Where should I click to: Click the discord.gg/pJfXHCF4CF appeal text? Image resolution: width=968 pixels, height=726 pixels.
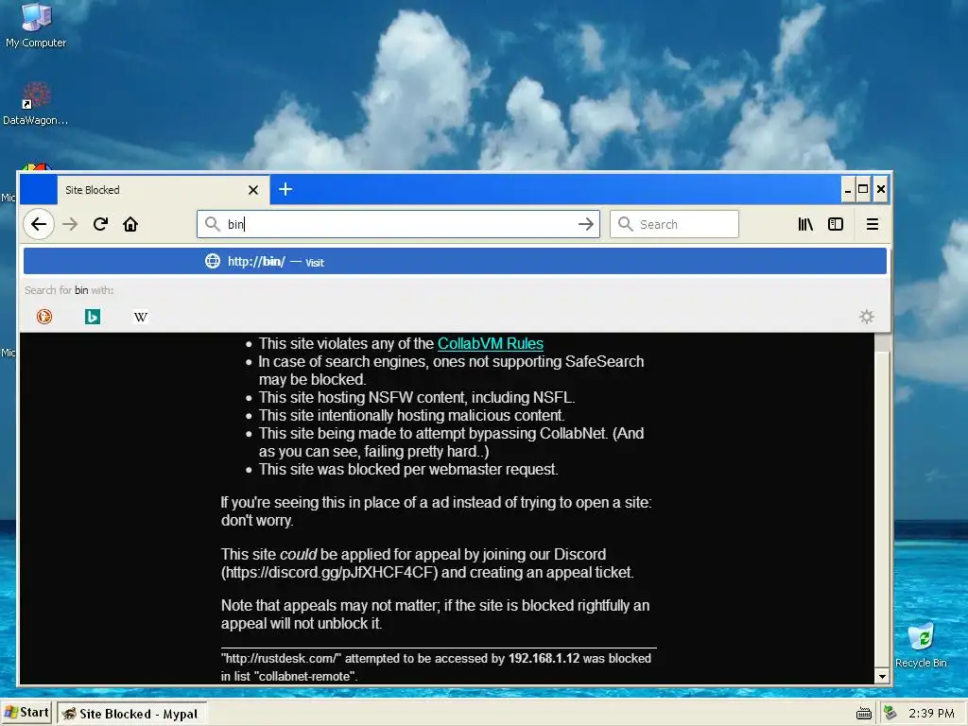point(329,572)
